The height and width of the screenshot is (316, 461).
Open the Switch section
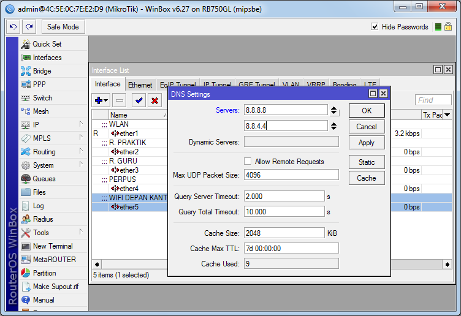(x=53, y=98)
